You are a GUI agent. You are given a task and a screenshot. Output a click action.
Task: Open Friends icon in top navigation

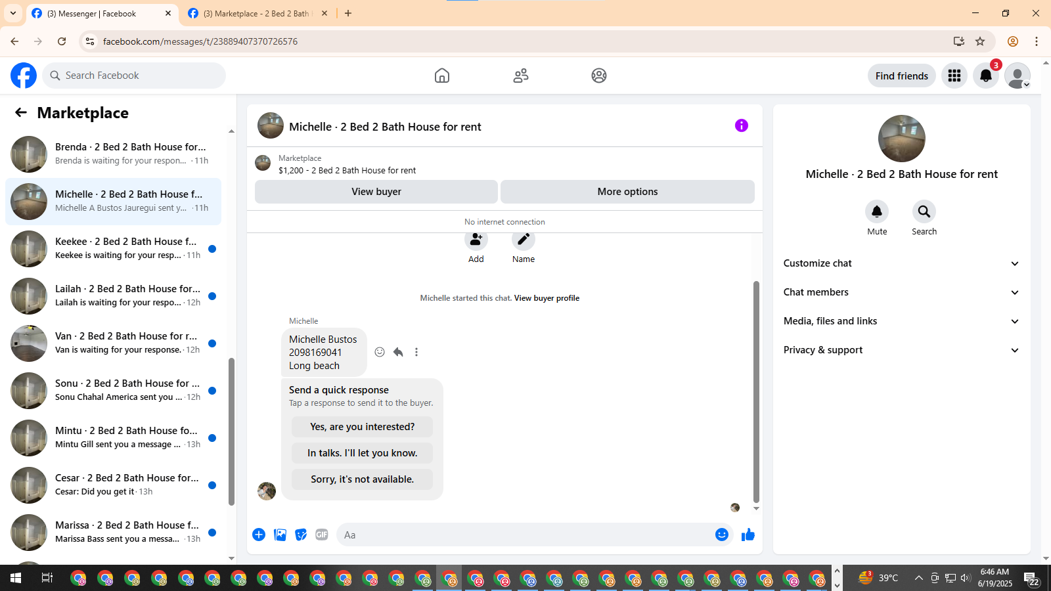(521, 76)
